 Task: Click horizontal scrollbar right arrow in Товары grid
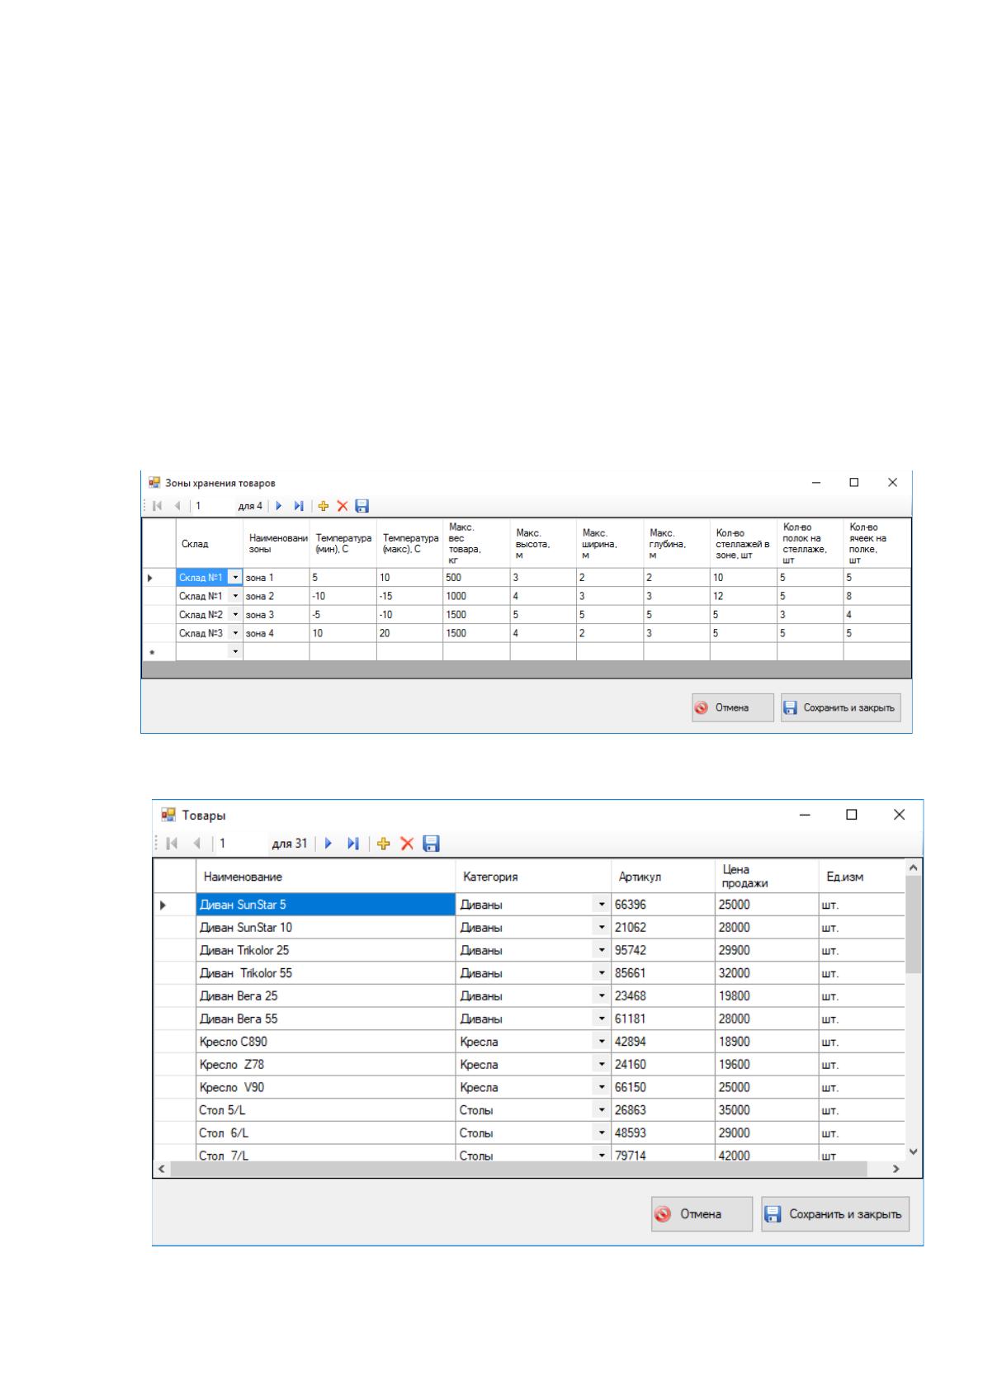(896, 1170)
